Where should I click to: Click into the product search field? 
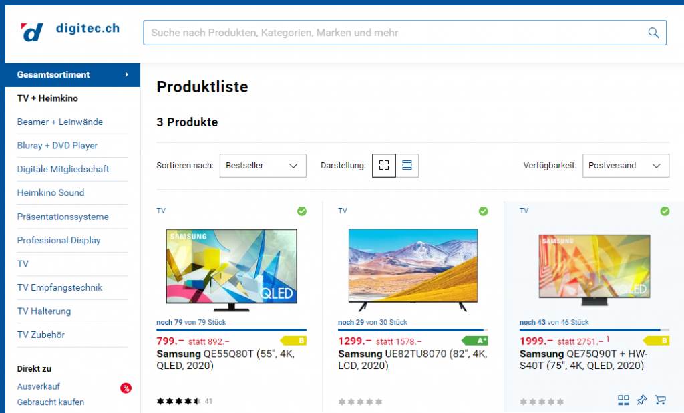(x=394, y=33)
